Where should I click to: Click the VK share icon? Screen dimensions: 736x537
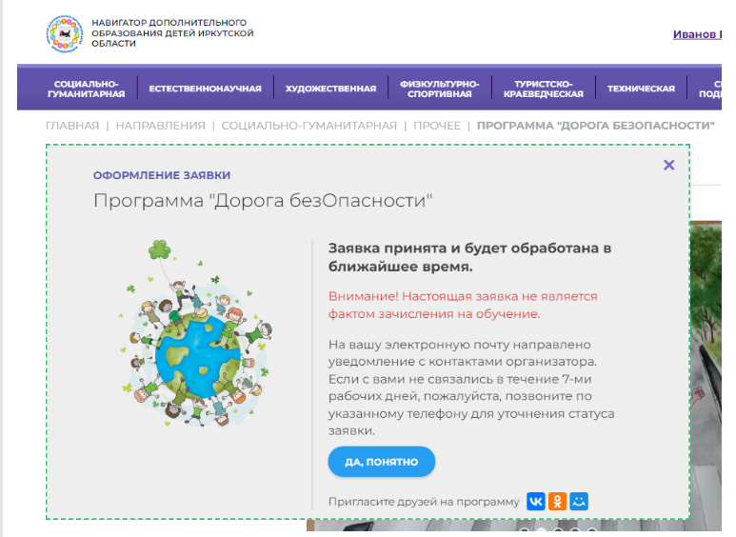(536, 501)
